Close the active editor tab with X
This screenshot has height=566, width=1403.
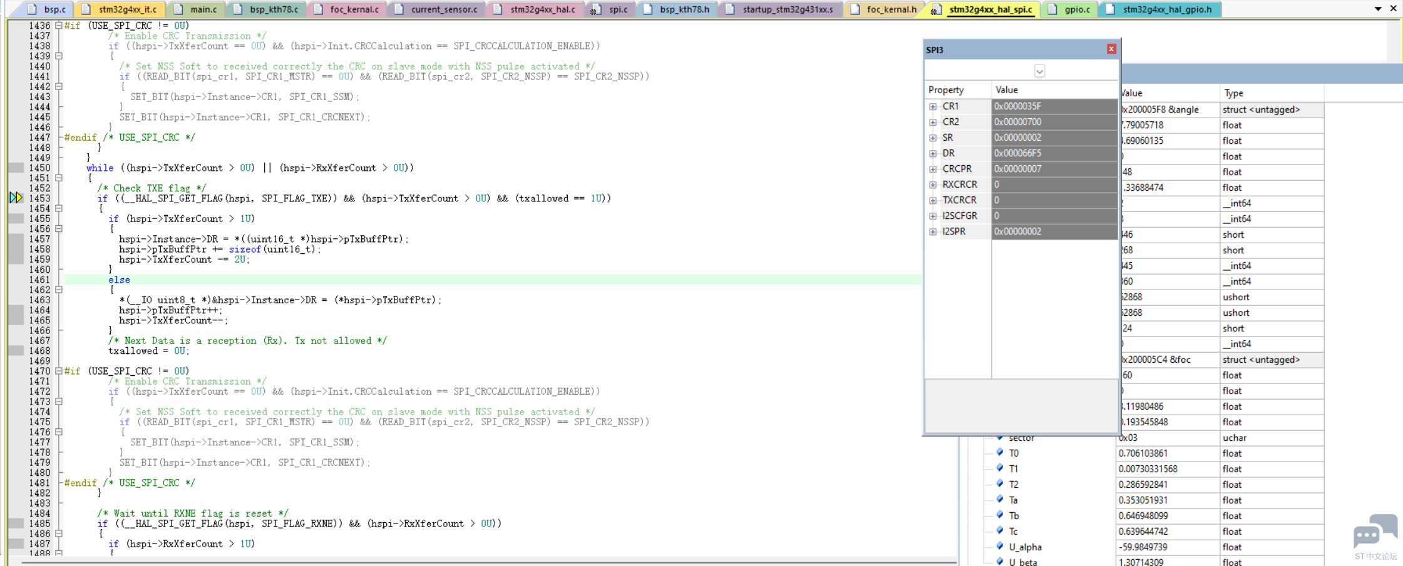[1393, 9]
